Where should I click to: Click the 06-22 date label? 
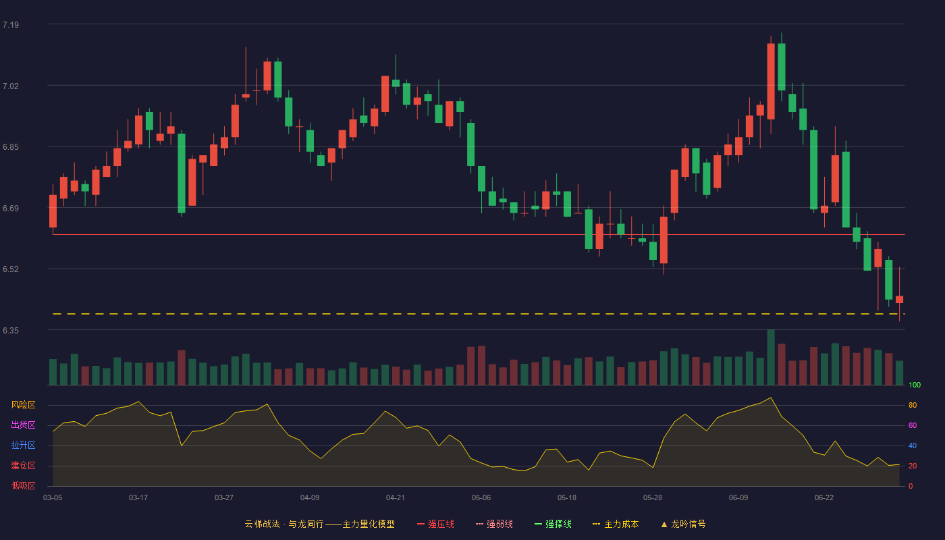click(824, 497)
